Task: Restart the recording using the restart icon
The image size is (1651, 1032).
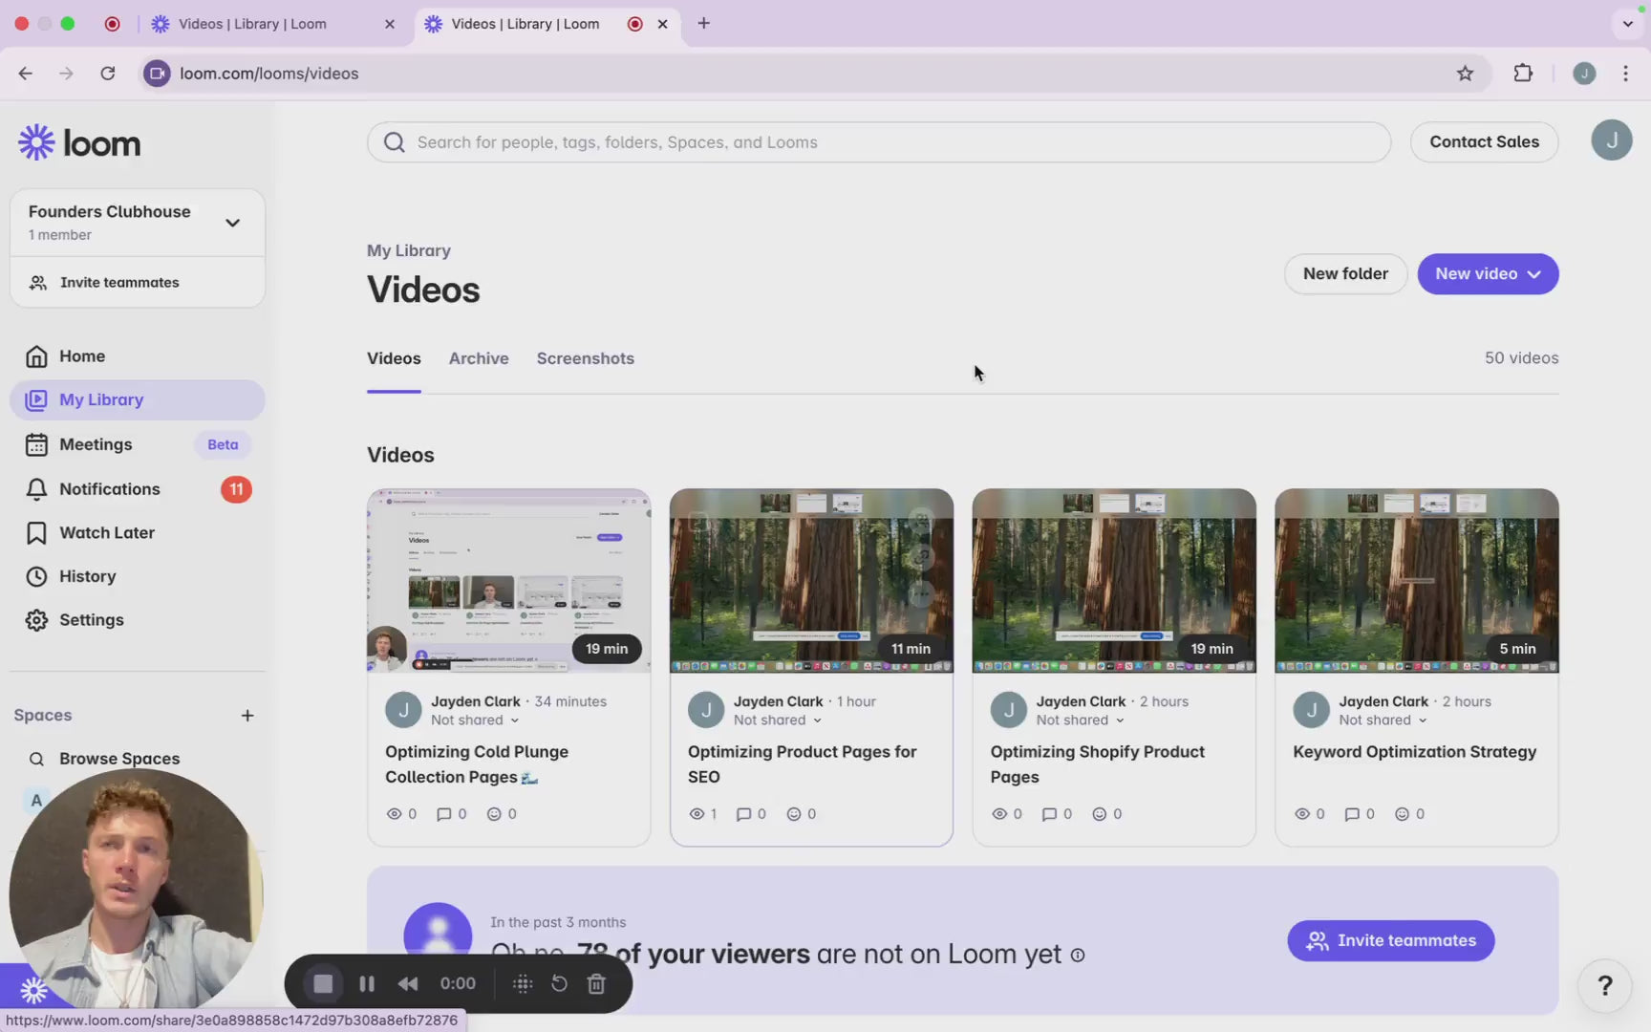Action: click(x=559, y=983)
